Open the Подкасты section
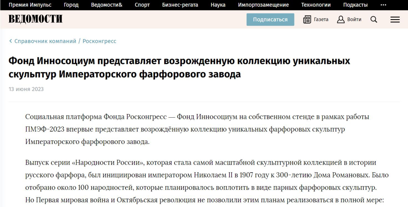 (x=355, y=5)
